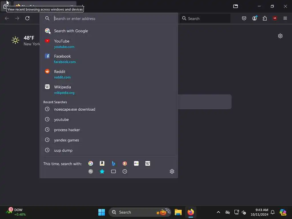Open Firefox account menu
Image resolution: width=292 pixels, height=219 pixels.
pyautogui.click(x=255, y=18)
